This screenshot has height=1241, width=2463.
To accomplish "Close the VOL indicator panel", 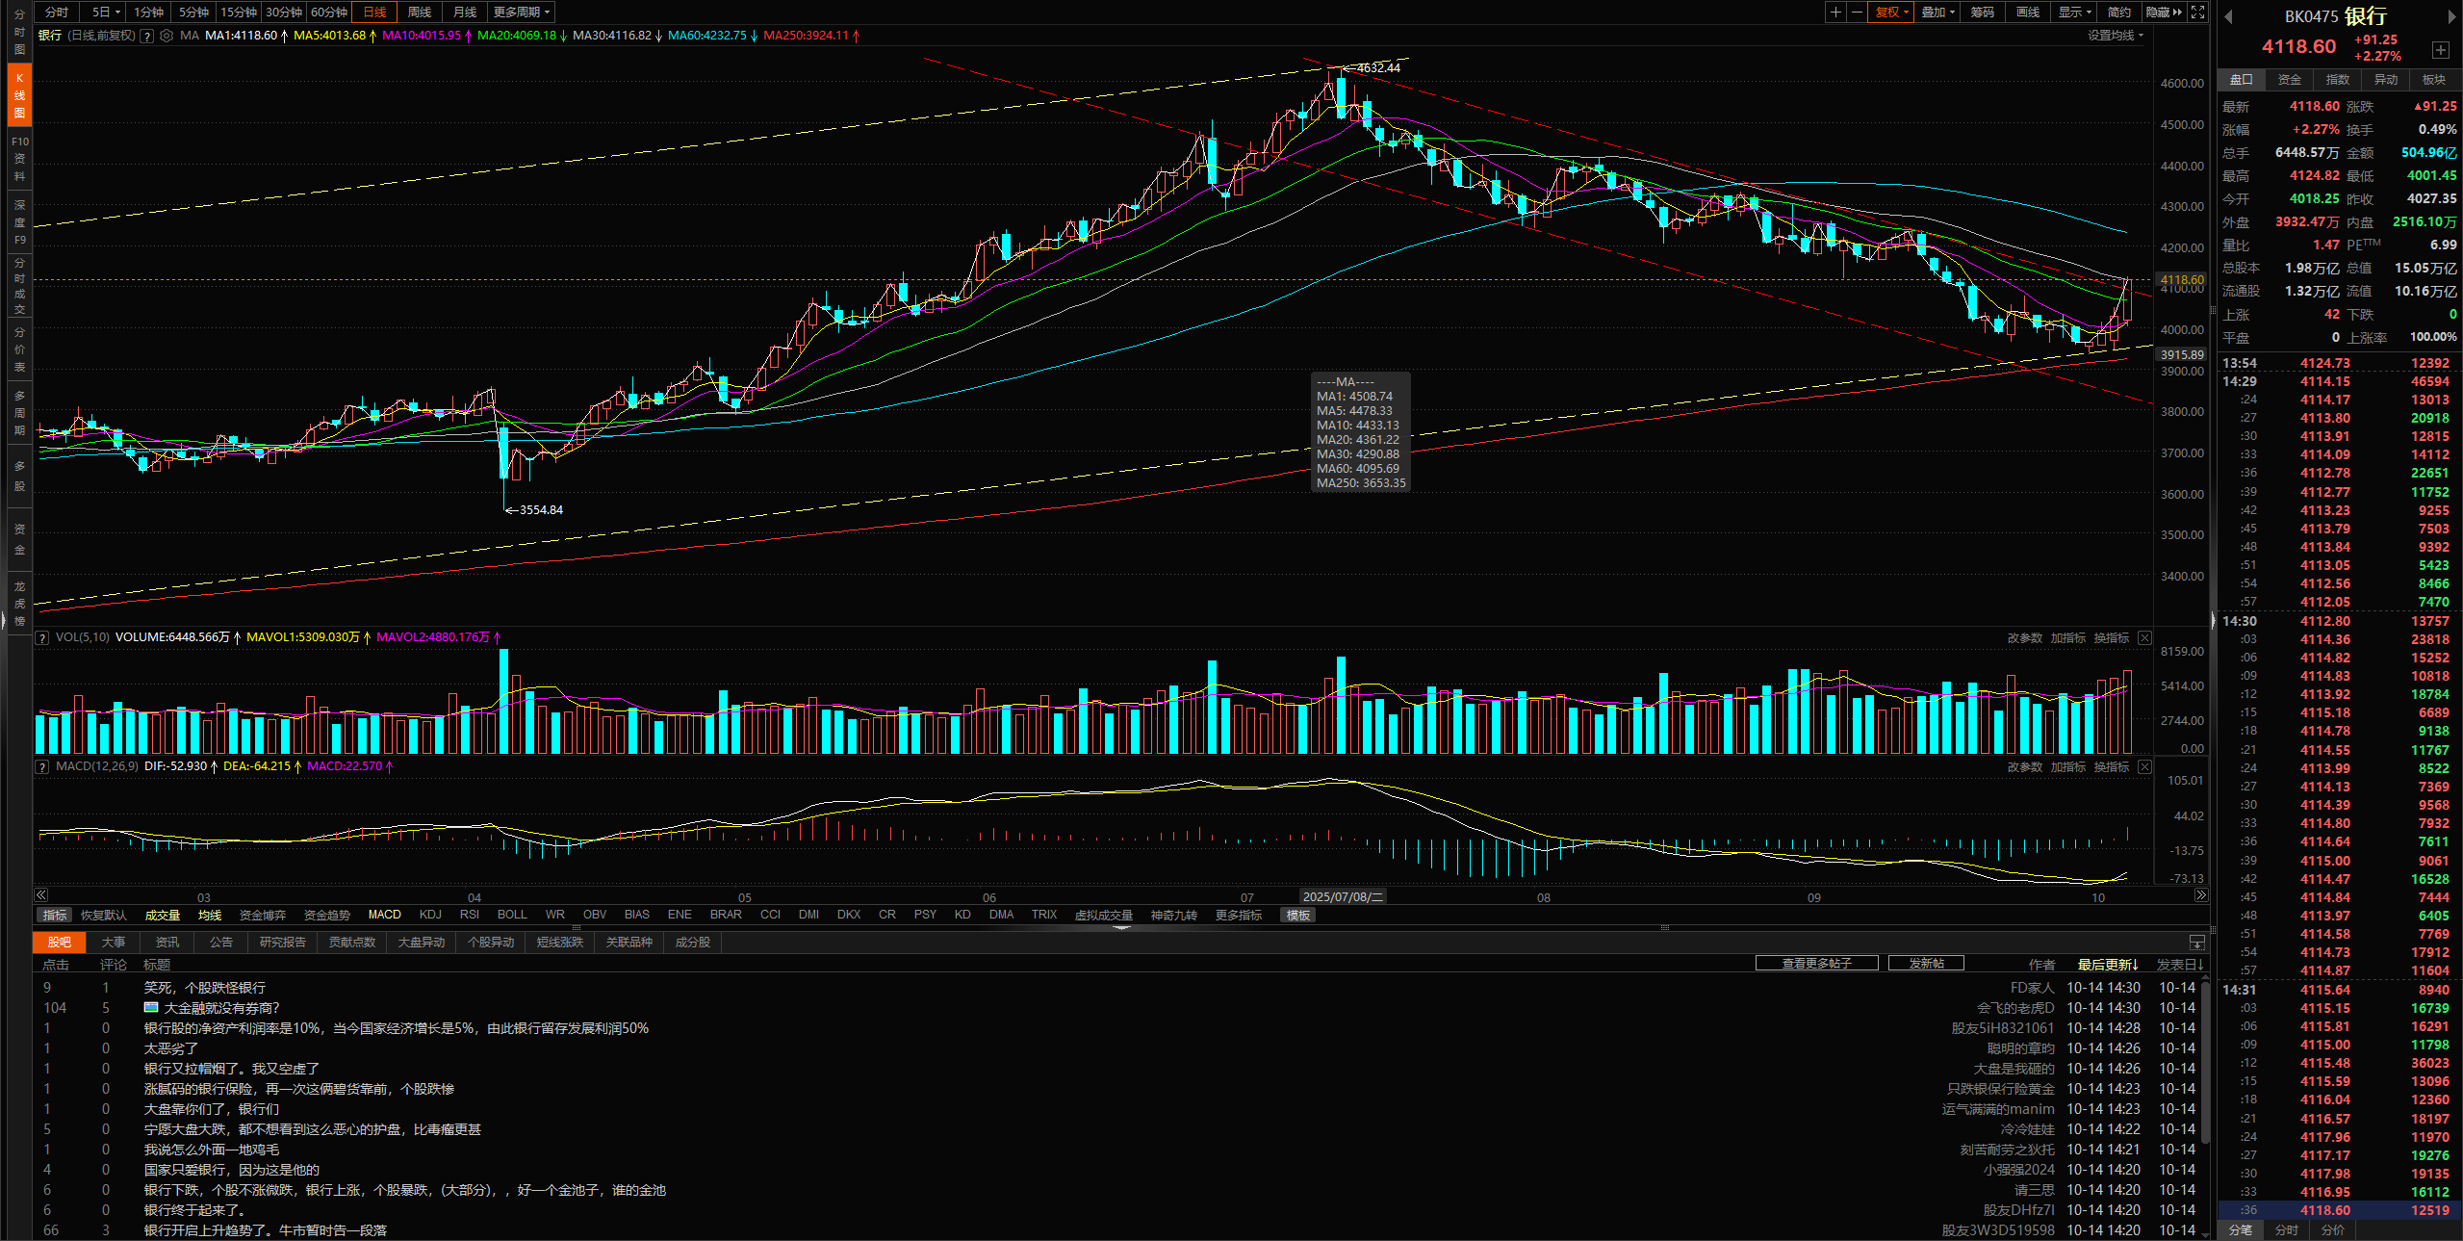I will pyautogui.click(x=2144, y=638).
